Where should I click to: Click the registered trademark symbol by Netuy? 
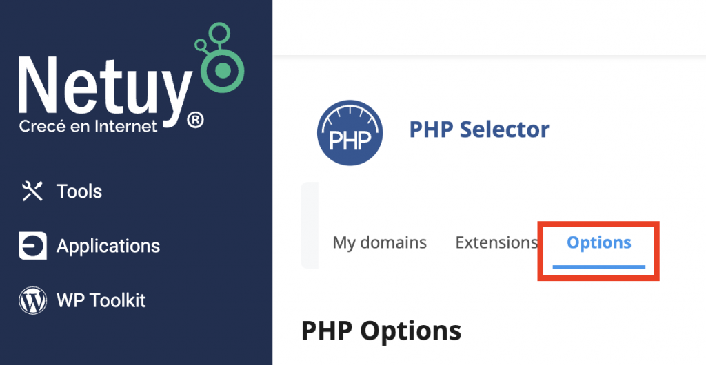194,121
